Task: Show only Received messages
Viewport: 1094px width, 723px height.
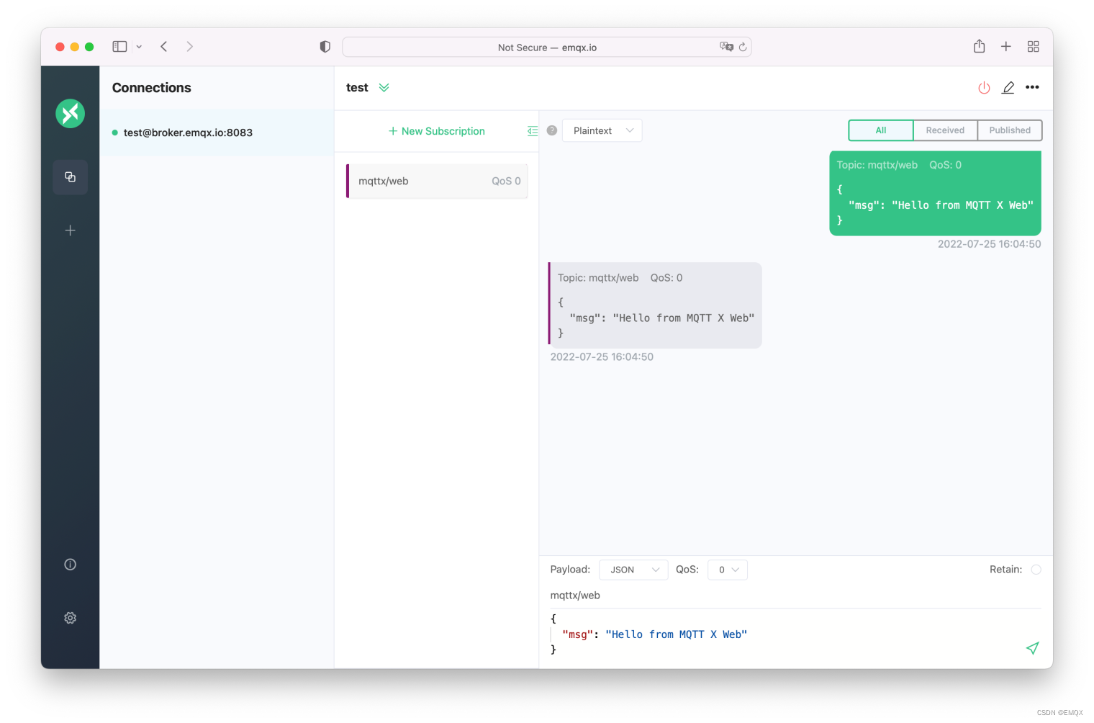Action: coord(945,130)
